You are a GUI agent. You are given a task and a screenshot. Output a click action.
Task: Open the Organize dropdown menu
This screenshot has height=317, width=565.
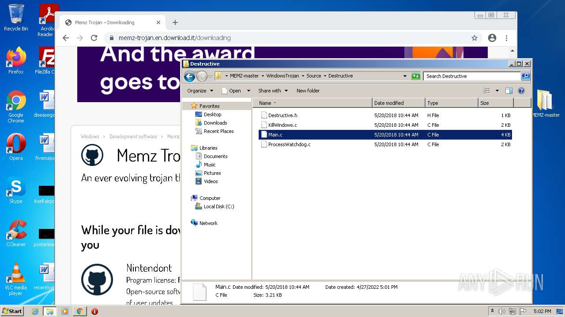tap(200, 91)
